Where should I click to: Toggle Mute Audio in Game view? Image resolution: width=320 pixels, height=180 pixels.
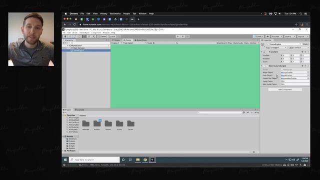238,43
